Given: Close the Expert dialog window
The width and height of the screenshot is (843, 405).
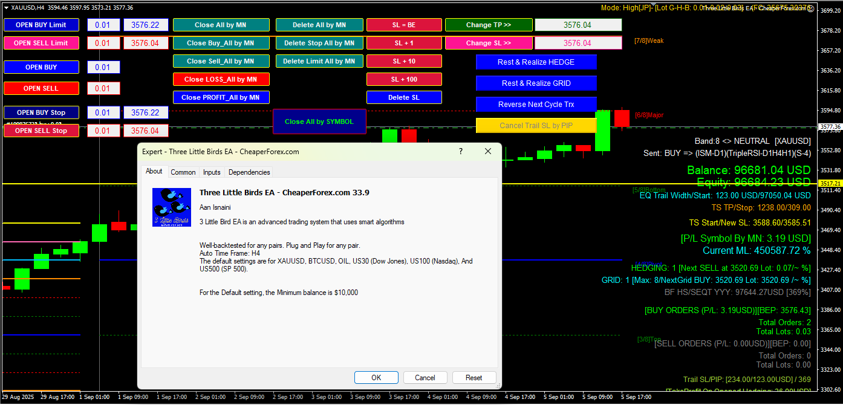Looking at the screenshot, I should coord(488,152).
